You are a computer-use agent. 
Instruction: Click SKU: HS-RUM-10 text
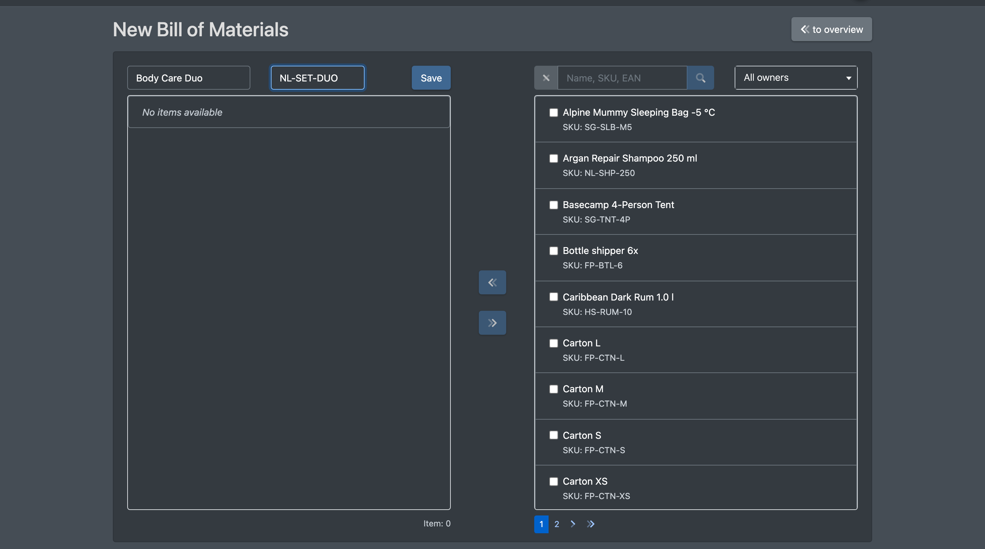[597, 312]
